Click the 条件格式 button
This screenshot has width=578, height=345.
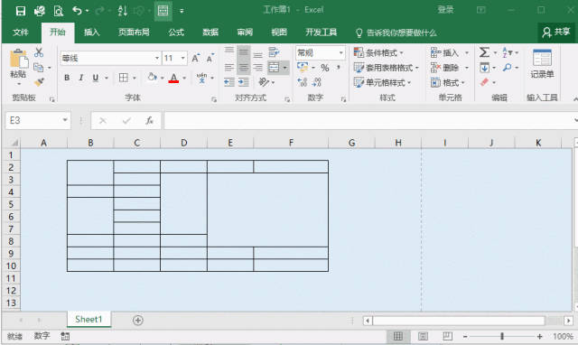[378, 52]
